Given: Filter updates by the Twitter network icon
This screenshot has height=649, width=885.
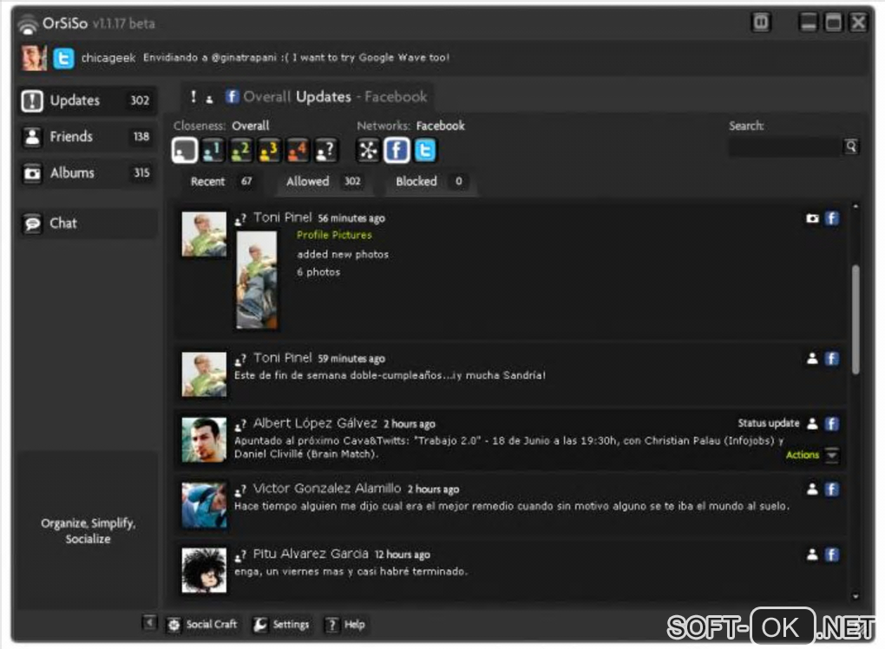Looking at the screenshot, I should 425,151.
